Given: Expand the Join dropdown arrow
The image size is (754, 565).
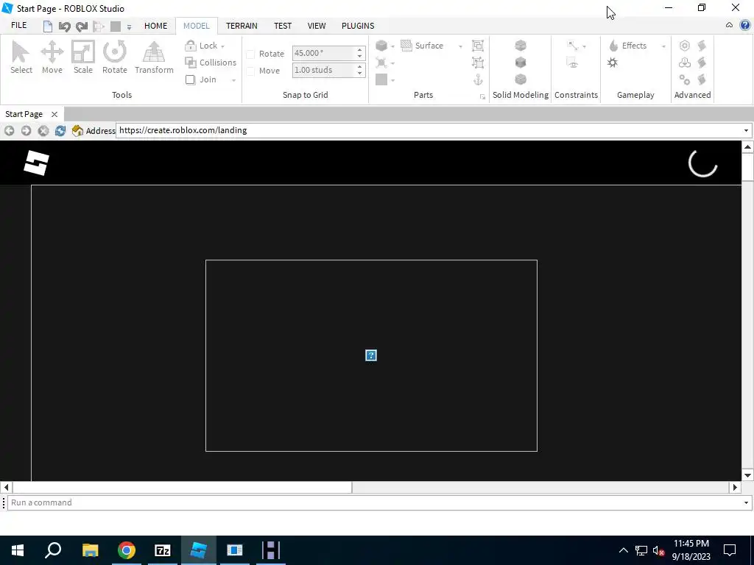Looking at the screenshot, I should click(x=233, y=80).
